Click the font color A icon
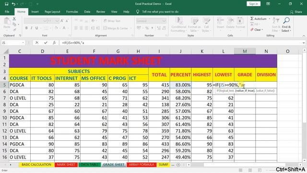 [64, 28]
